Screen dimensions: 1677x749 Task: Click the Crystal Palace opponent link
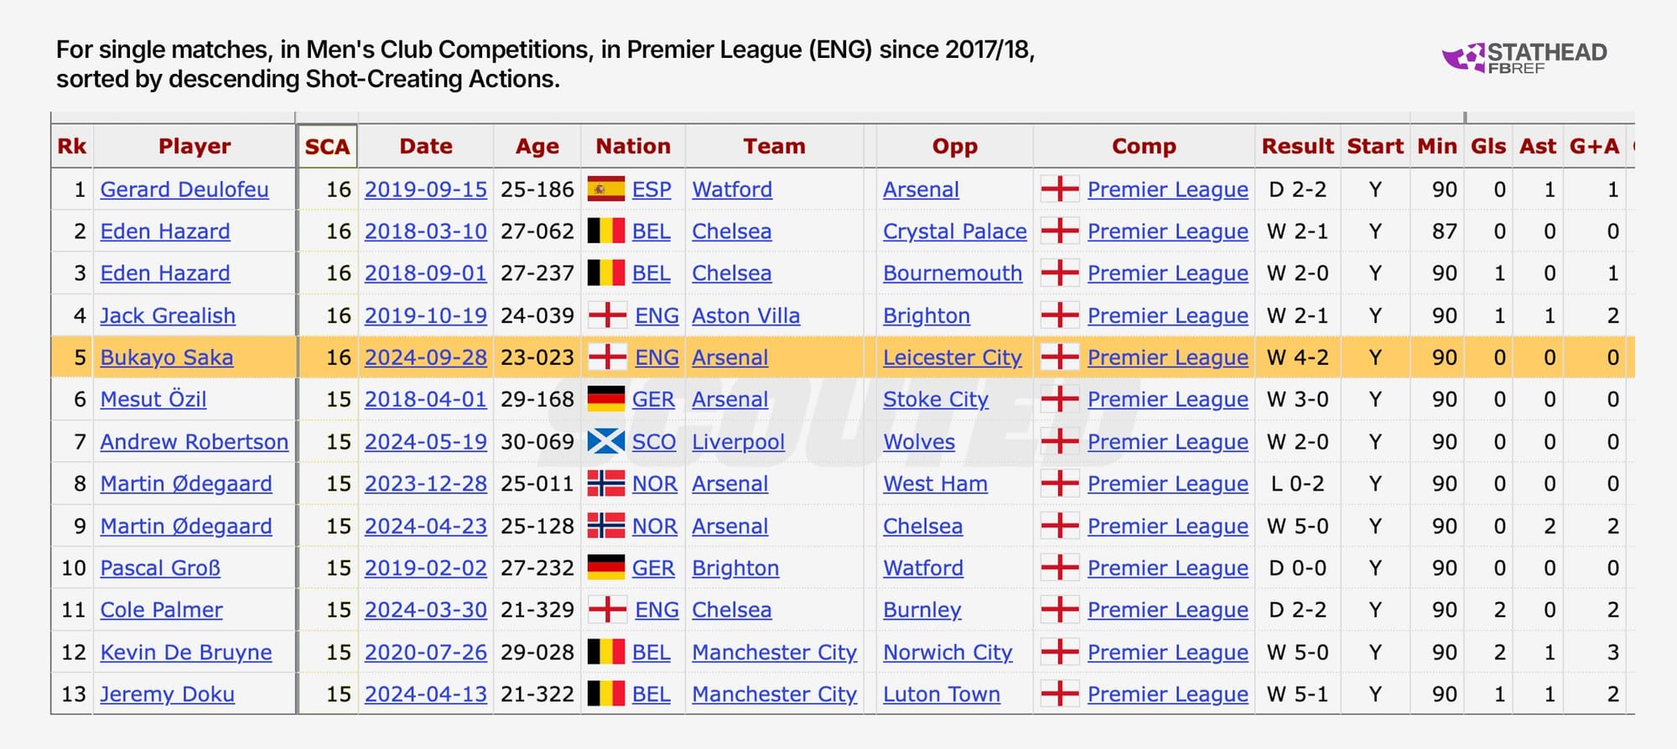[x=955, y=231]
